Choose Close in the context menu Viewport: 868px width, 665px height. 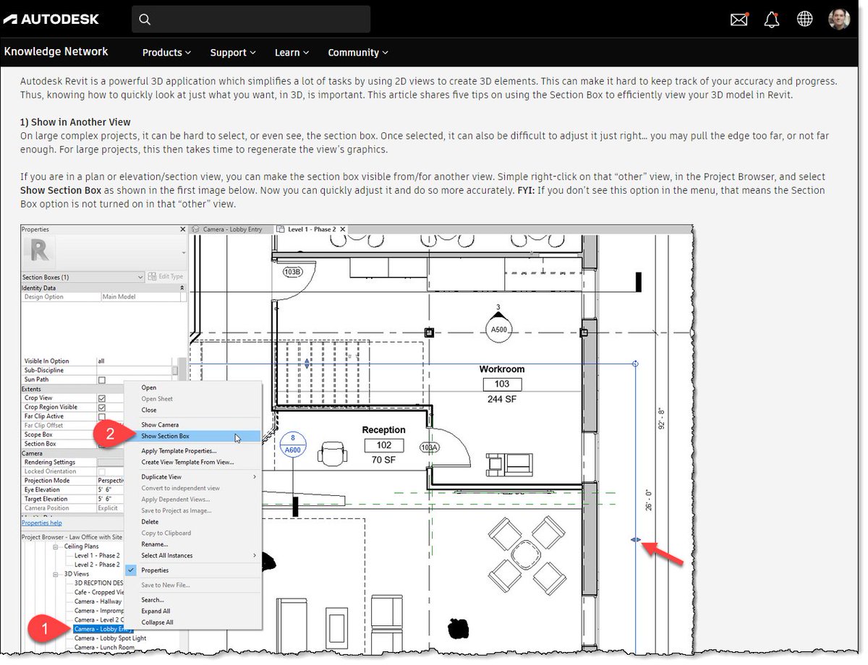pos(149,410)
